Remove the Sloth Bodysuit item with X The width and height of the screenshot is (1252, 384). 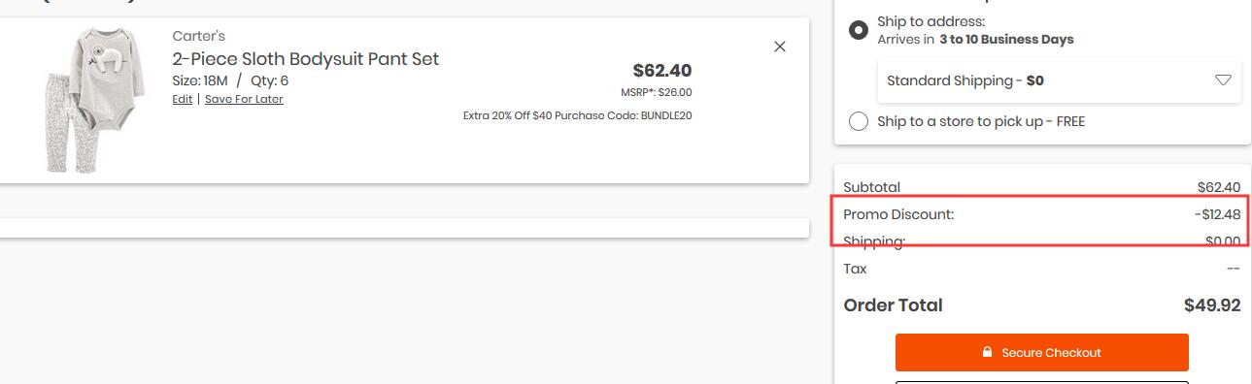tap(779, 47)
